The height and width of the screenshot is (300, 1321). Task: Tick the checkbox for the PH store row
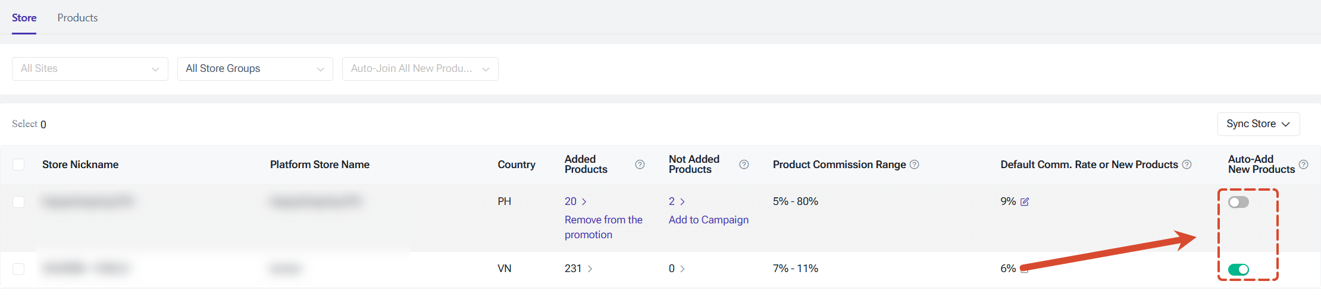(x=18, y=202)
